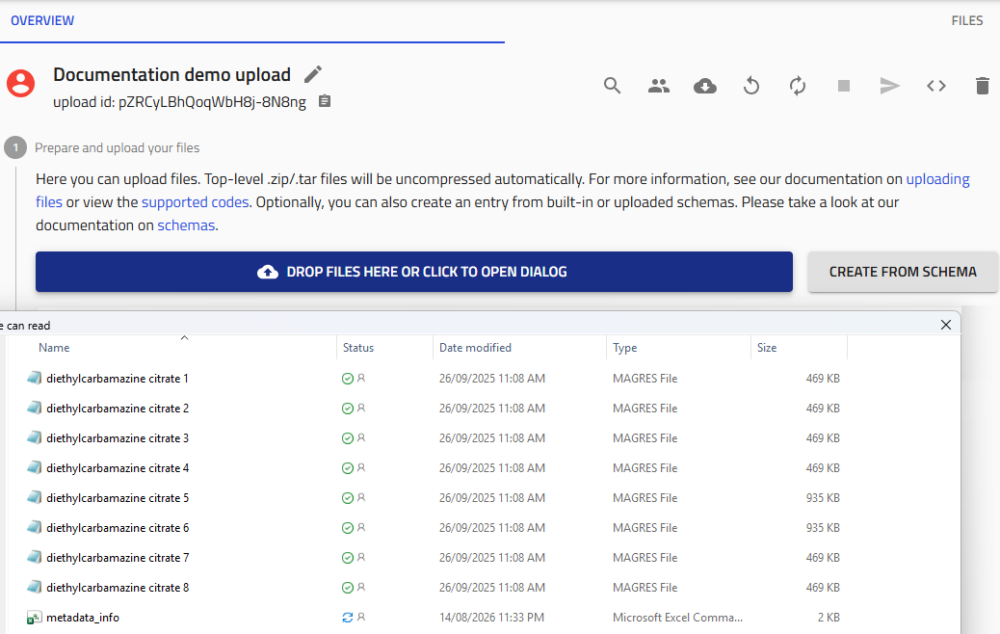This screenshot has height=634, width=1000.
Task: Click sync status icon of metadata_info
Action: (x=348, y=617)
